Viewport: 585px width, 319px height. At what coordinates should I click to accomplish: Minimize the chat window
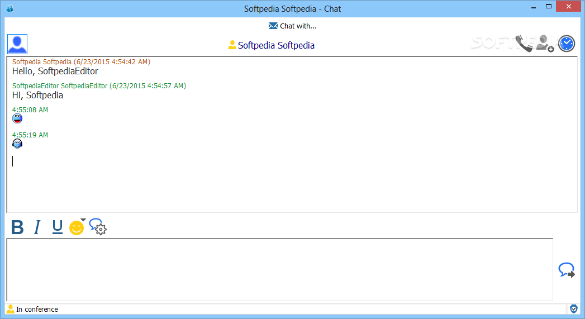pos(534,7)
